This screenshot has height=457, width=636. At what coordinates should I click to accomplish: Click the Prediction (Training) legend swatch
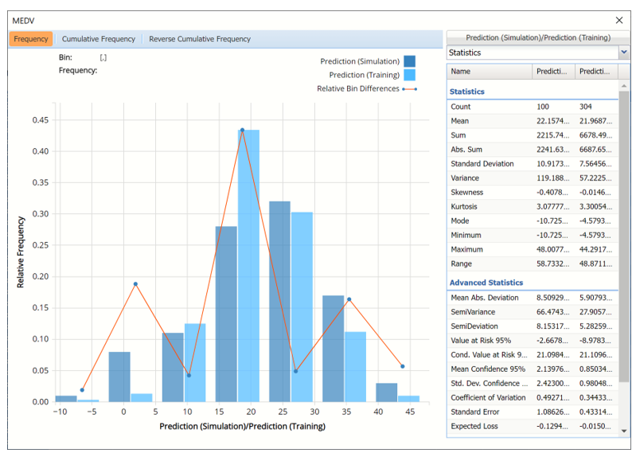[409, 75]
